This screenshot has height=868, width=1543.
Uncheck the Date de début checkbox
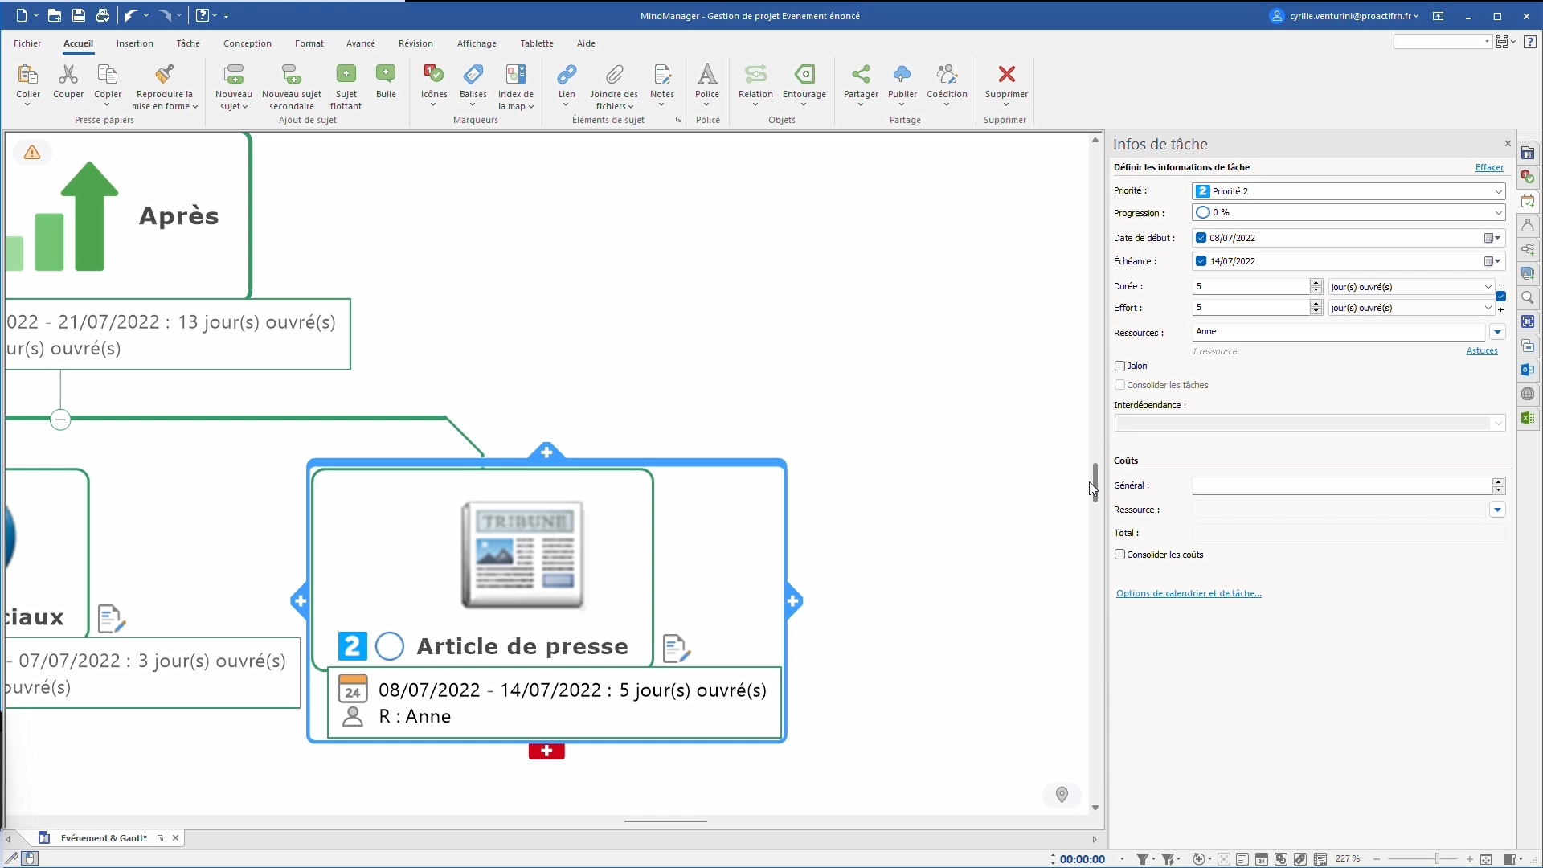point(1201,238)
